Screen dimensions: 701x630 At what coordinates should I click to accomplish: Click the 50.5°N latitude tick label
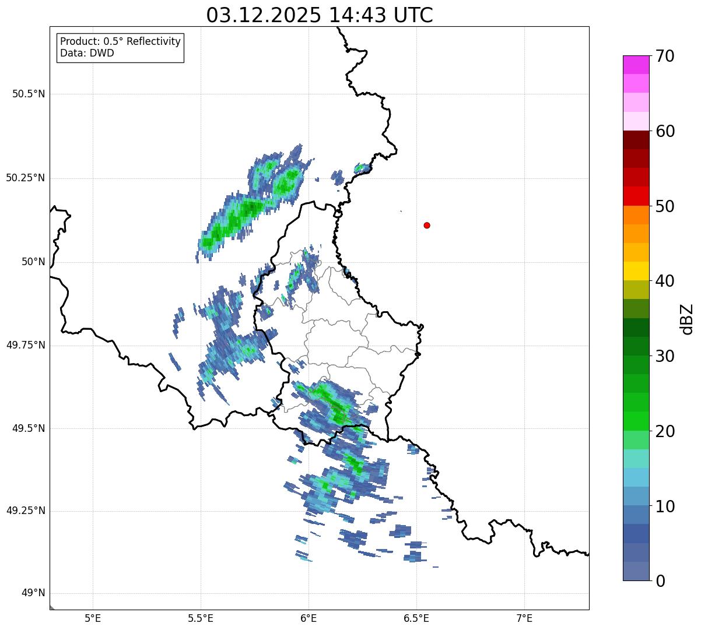pos(29,94)
